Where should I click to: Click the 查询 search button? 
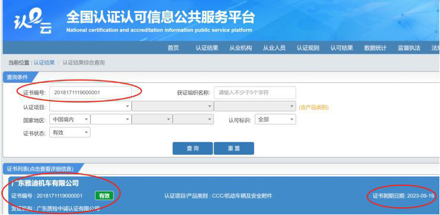coord(192,149)
